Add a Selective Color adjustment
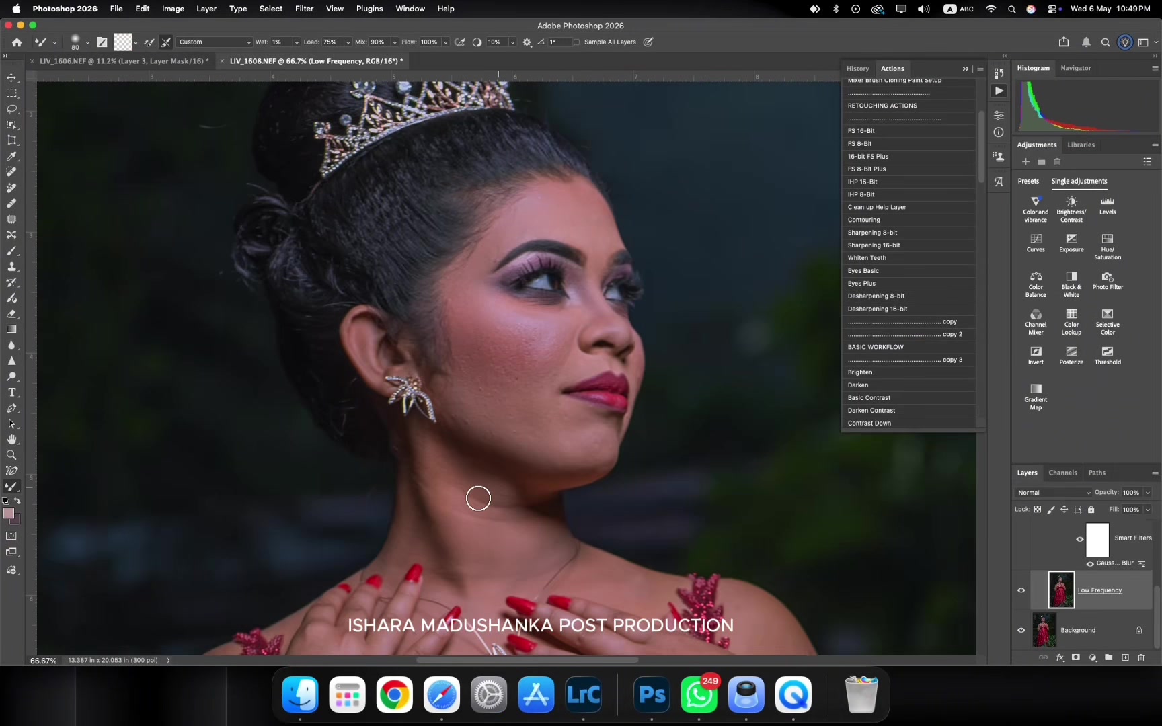This screenshot has height=726, width=1162. click(x=1108, y=322)
